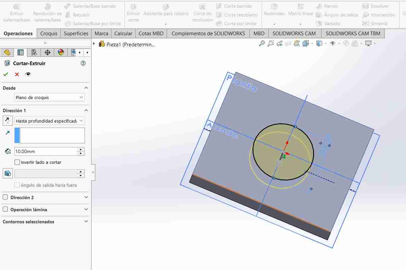Click the draft angle input field
Image resolution: width=406 pixels, height=270 pixels.
click(x=46, y=173)
